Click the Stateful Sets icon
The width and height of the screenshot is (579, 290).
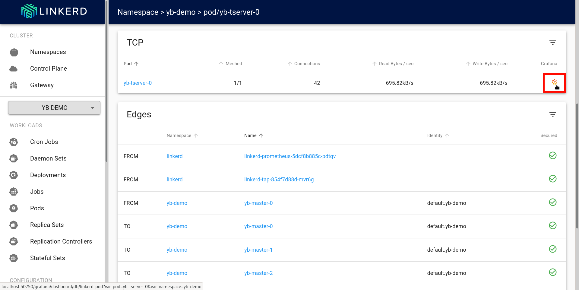point(14,258)
